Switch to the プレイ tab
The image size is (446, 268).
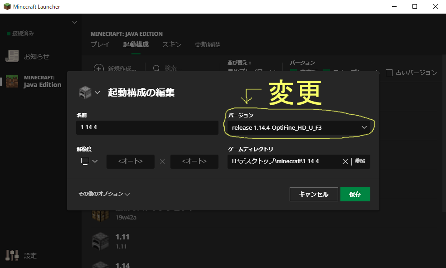101,44
